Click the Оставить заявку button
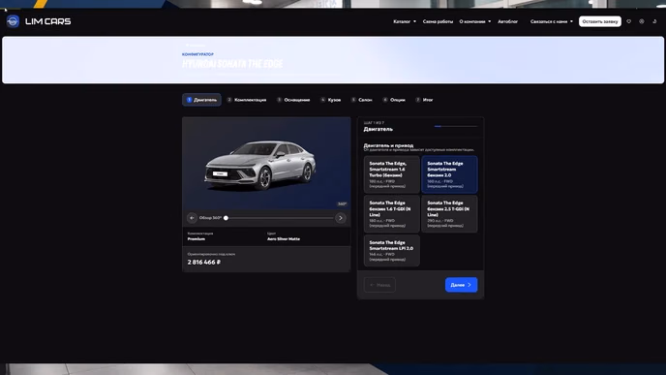The image size is (666, 375). coord(600,21)
